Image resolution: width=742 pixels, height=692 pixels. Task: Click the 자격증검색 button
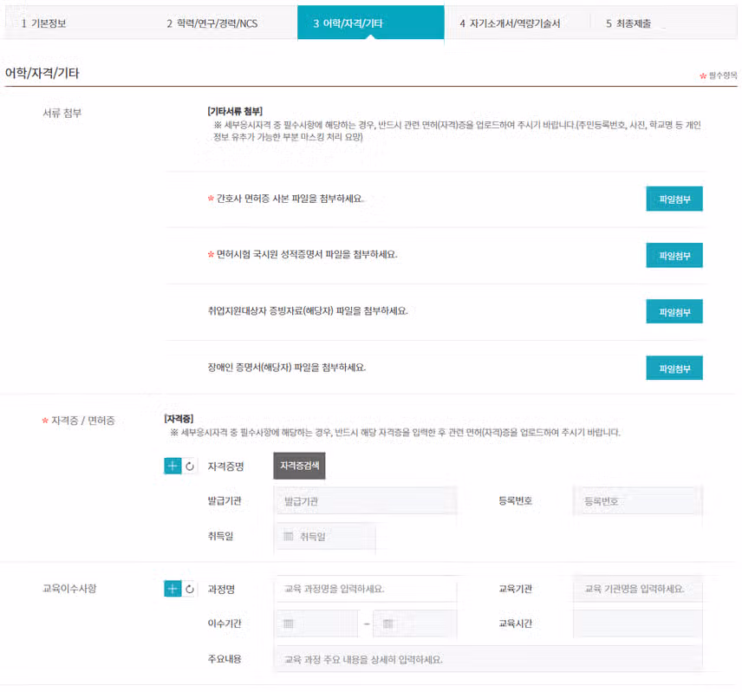pos(299,466)
